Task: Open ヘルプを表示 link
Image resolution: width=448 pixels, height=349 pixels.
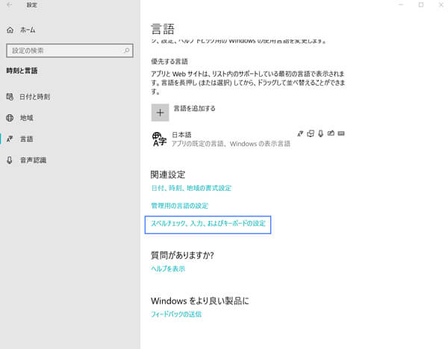Action: coord(168,268)
